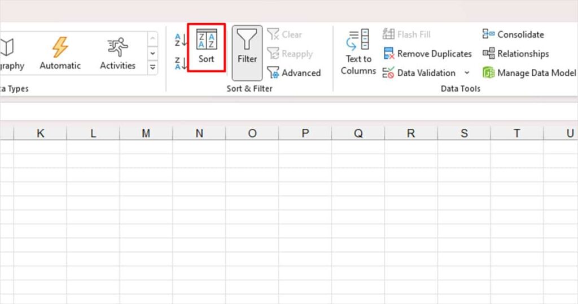
Task: Expand the full Data Types gallery
Action: (x=152, y=67)
